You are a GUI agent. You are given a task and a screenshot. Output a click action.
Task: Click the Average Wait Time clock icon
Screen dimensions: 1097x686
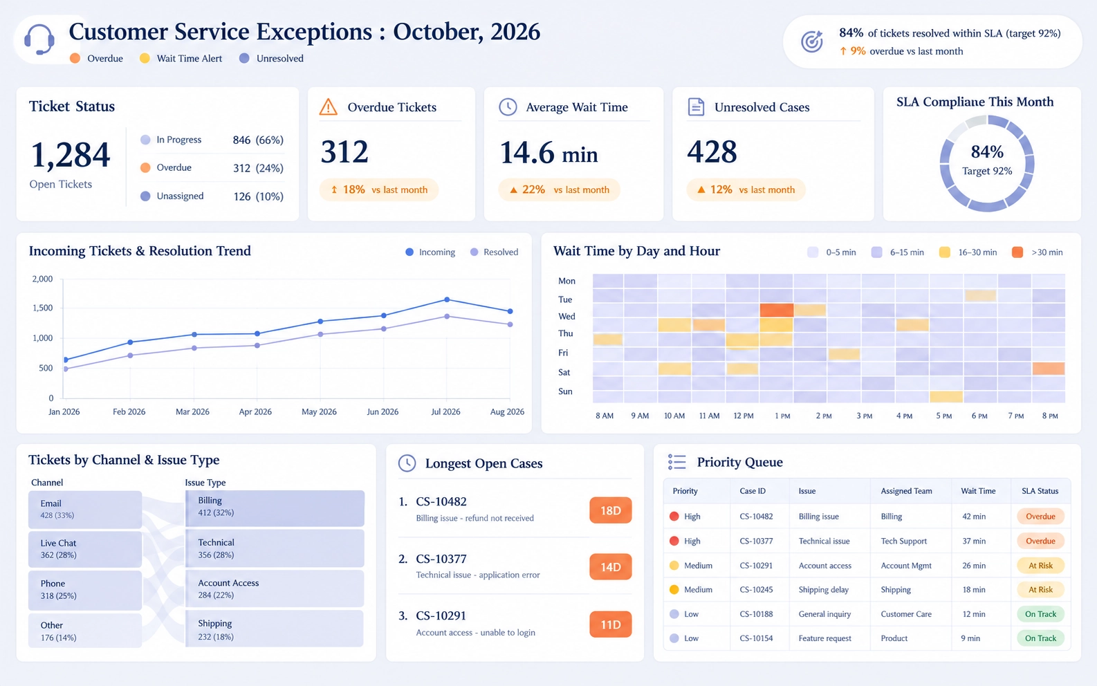coord(508,107)
